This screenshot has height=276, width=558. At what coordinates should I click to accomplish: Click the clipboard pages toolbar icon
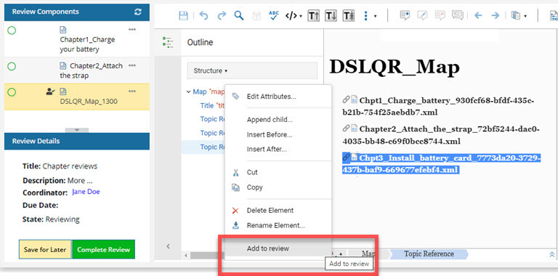tap(516, 16)
